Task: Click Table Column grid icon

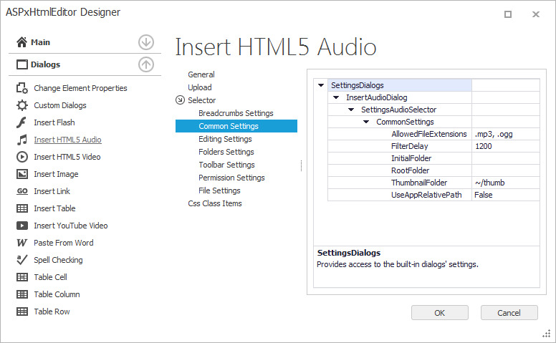Action: 22,294
